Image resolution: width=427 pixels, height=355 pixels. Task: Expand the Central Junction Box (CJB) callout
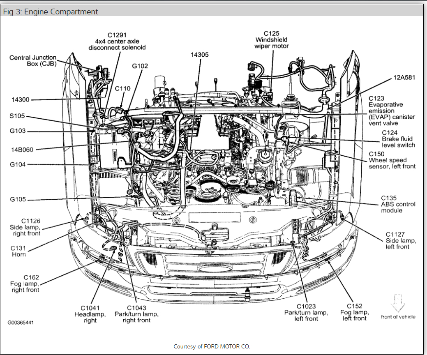coord(32,60)
